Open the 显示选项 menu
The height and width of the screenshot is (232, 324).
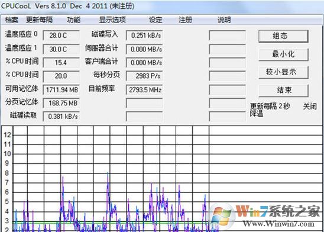click(x=112, y=20)
